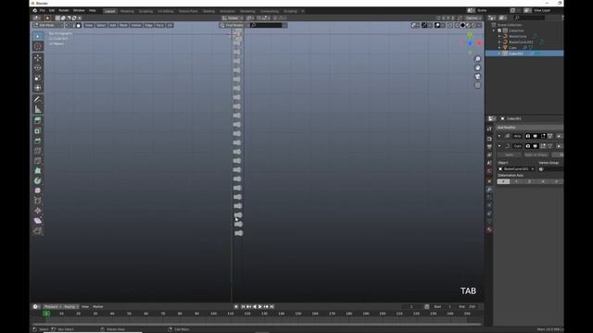This screenshot has width=593, height=333.
Task: Click the zoom view magnifier icon
Action: [x=478, y=59]
